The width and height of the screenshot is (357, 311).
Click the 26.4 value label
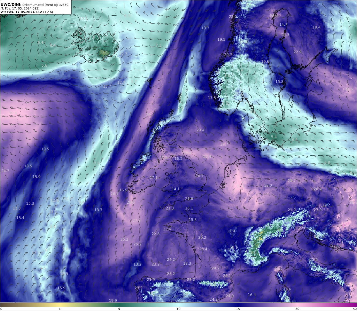318,189
